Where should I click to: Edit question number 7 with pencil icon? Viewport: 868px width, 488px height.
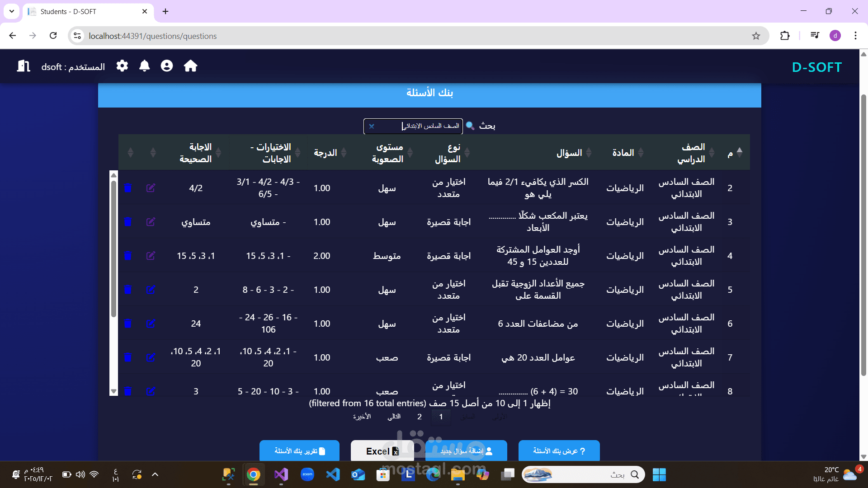pos(151,357)
